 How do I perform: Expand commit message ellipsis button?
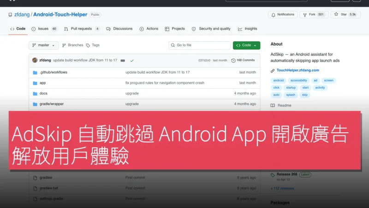click(x=123, y=61)
